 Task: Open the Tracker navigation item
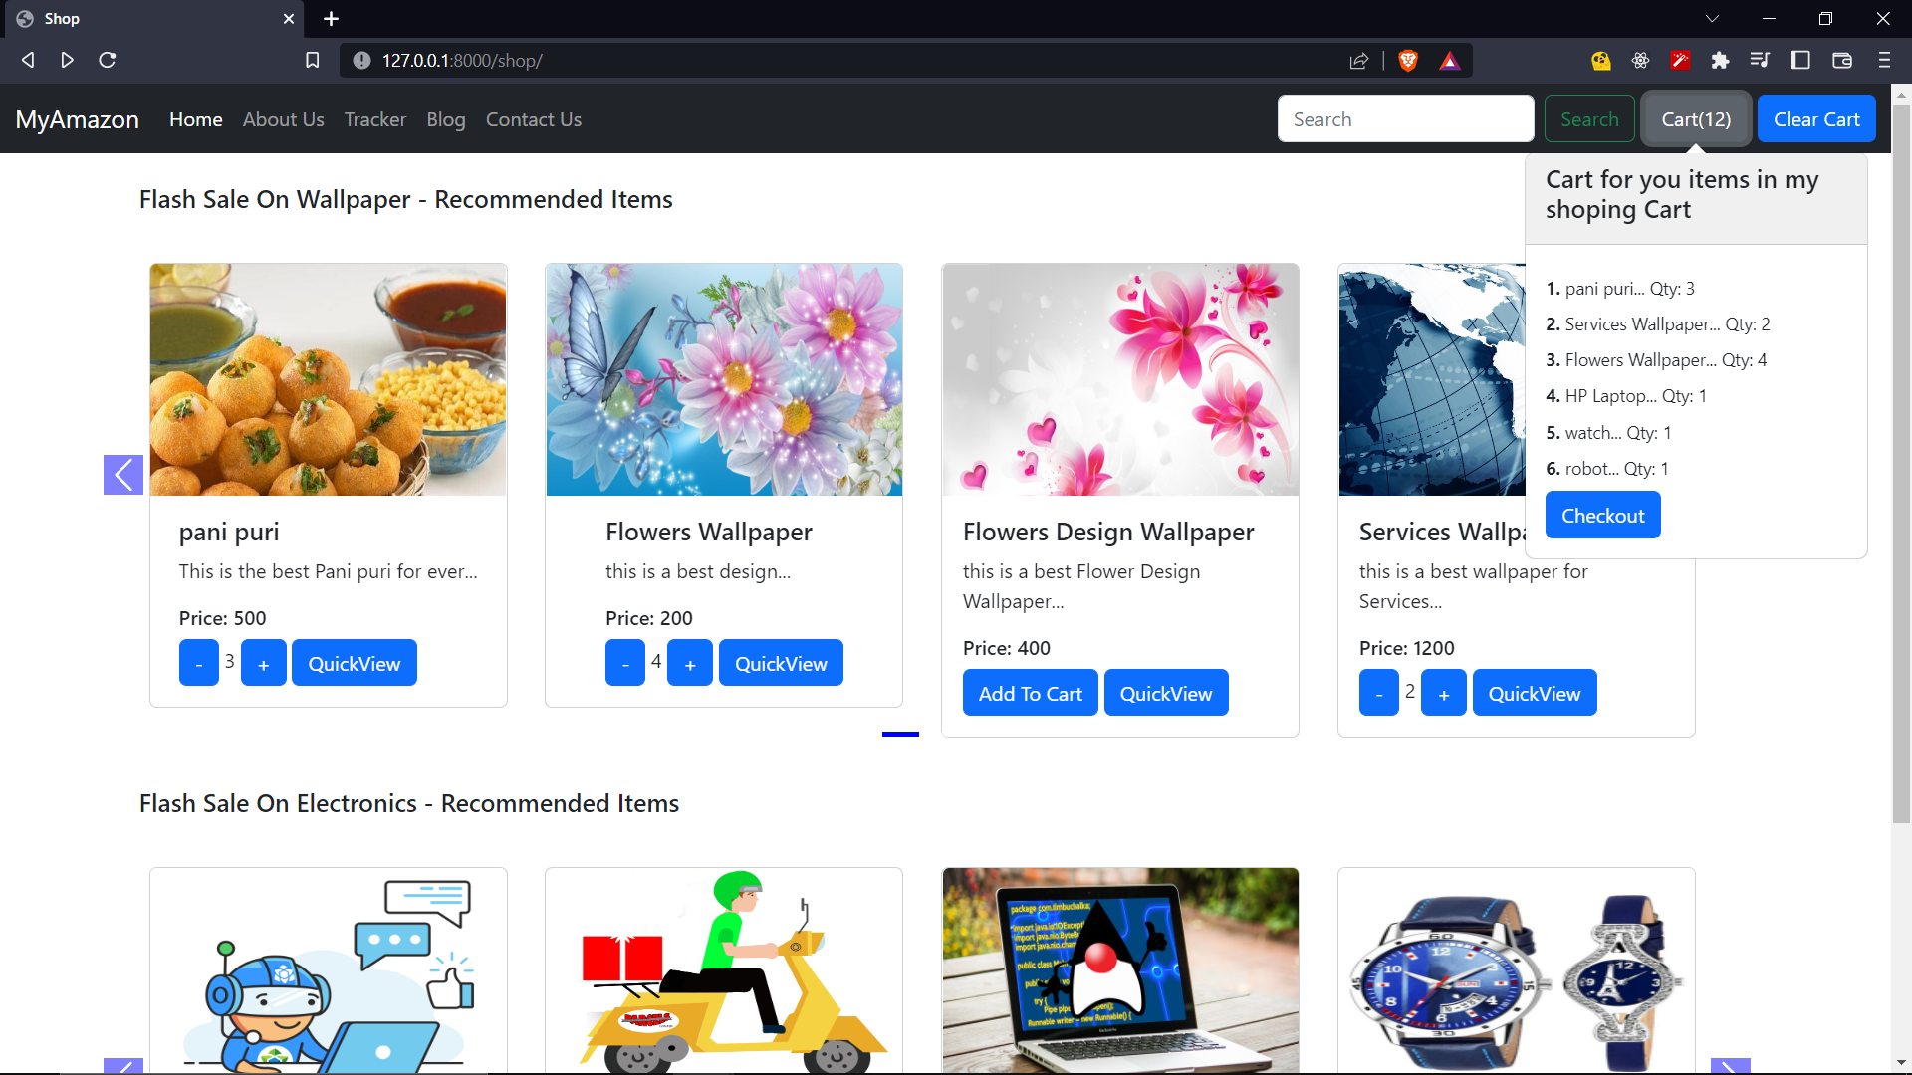click(x=374, y=119)
